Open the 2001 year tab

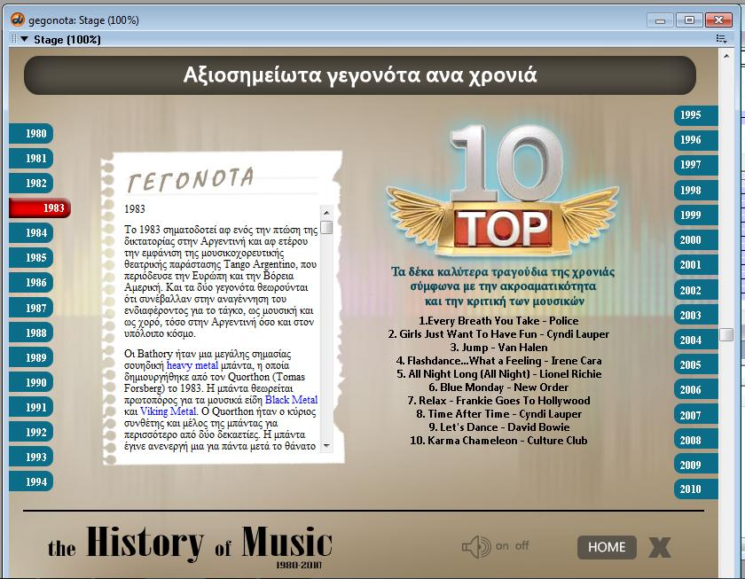tap(695, 264)
